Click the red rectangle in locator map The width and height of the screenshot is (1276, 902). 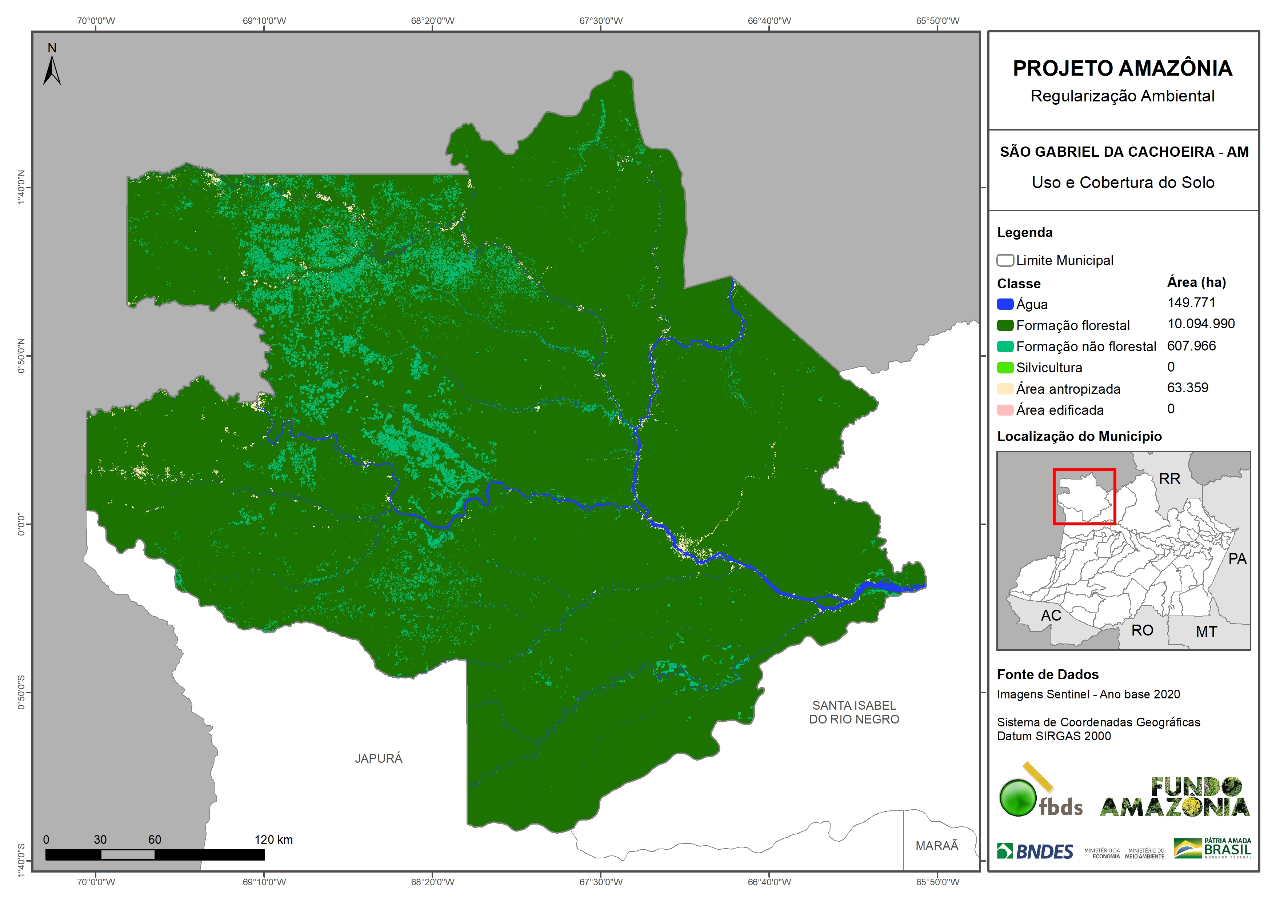click(x=1084, y=497)
